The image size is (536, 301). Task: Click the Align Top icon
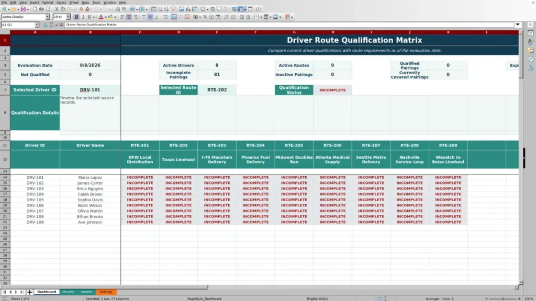[144, 17]
